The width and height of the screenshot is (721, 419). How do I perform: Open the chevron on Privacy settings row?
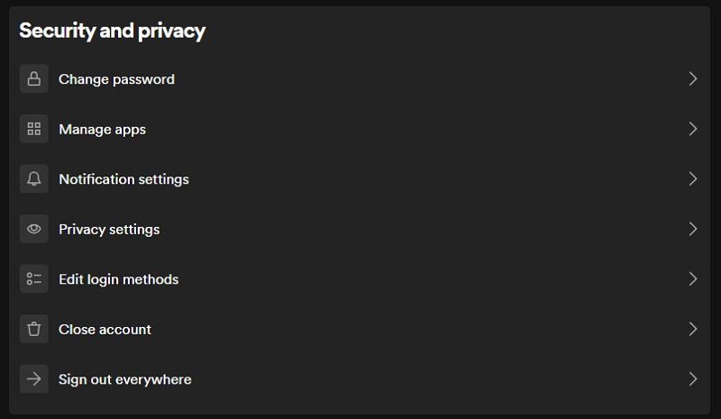(x=693, y=229)
